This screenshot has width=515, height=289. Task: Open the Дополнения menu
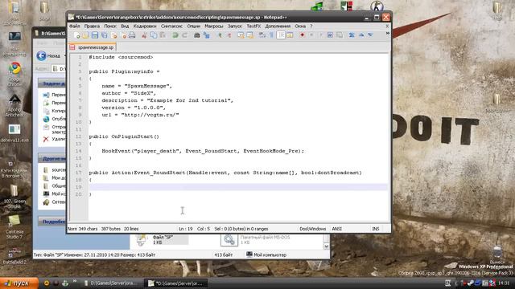(x=278, y=26)
